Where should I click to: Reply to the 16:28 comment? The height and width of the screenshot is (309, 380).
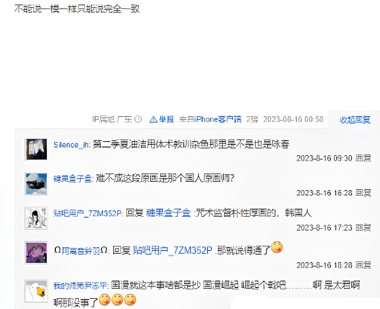tap(363, 193)
